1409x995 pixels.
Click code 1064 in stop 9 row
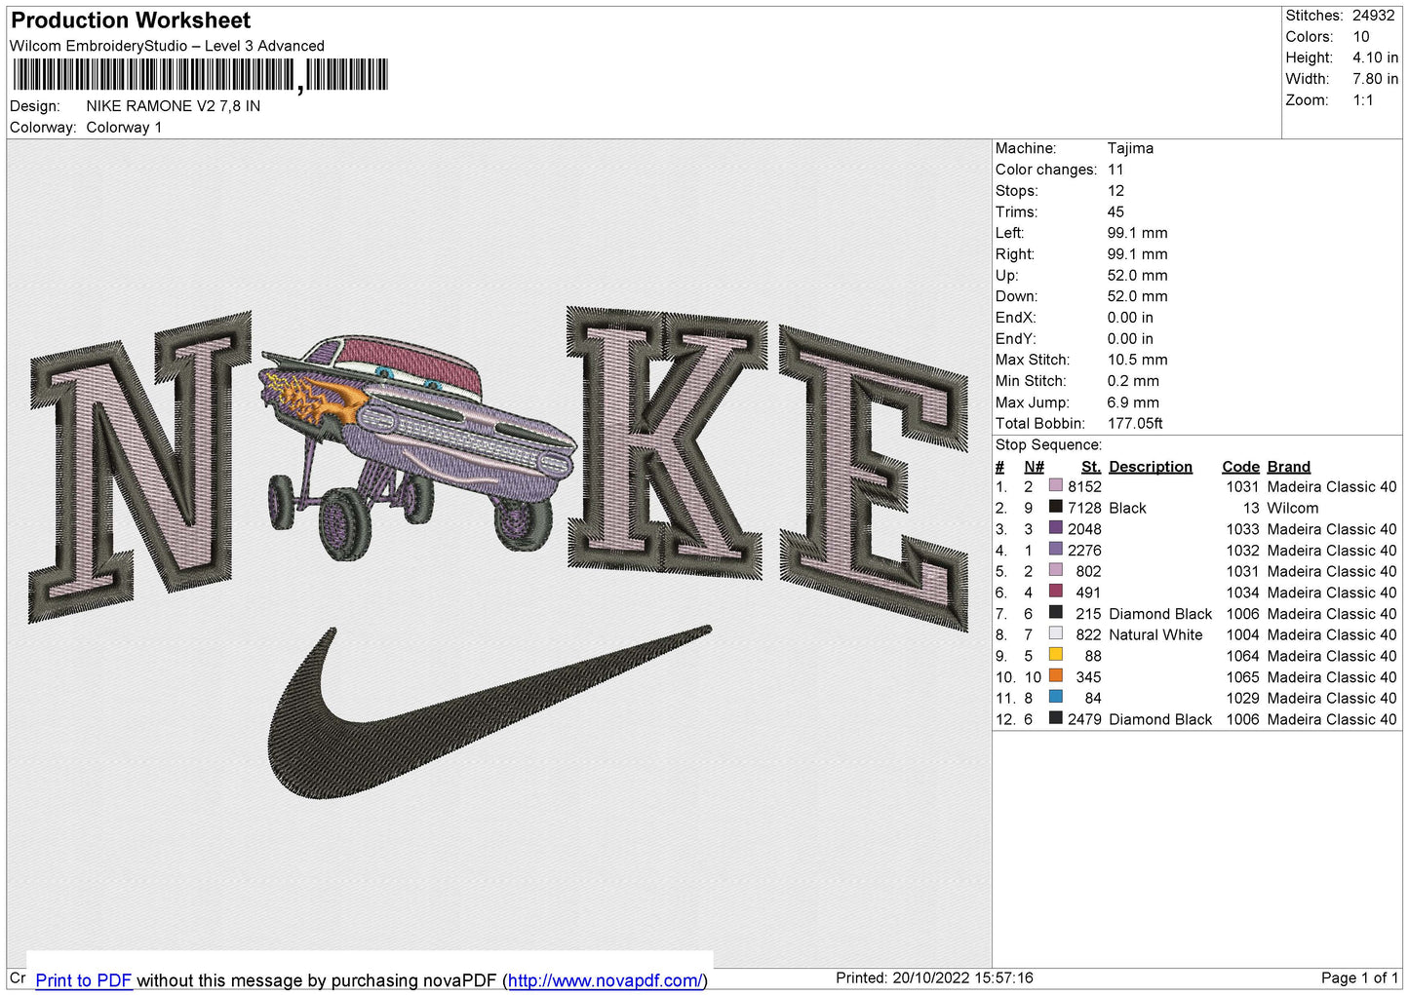1242,656
